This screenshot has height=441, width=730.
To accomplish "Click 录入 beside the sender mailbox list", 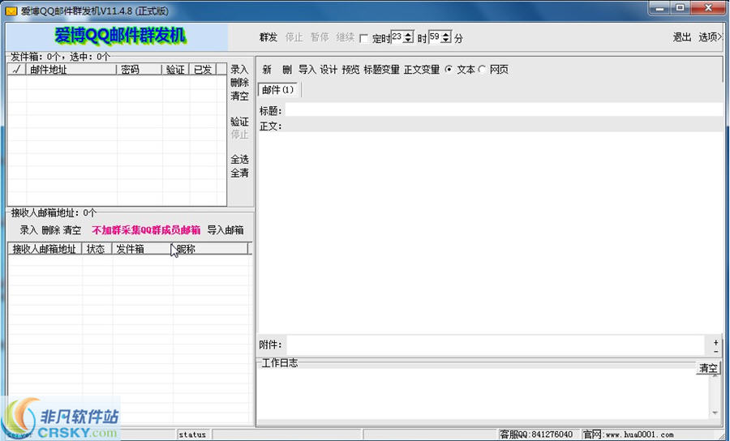I will pos(239,70).
